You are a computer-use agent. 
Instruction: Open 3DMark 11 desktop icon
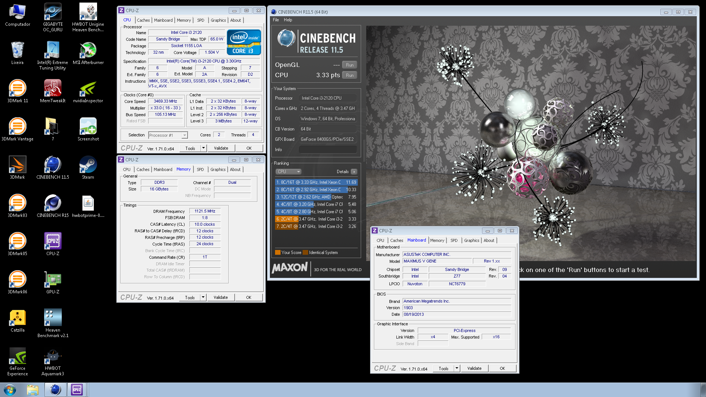click(x=17, y=92)
